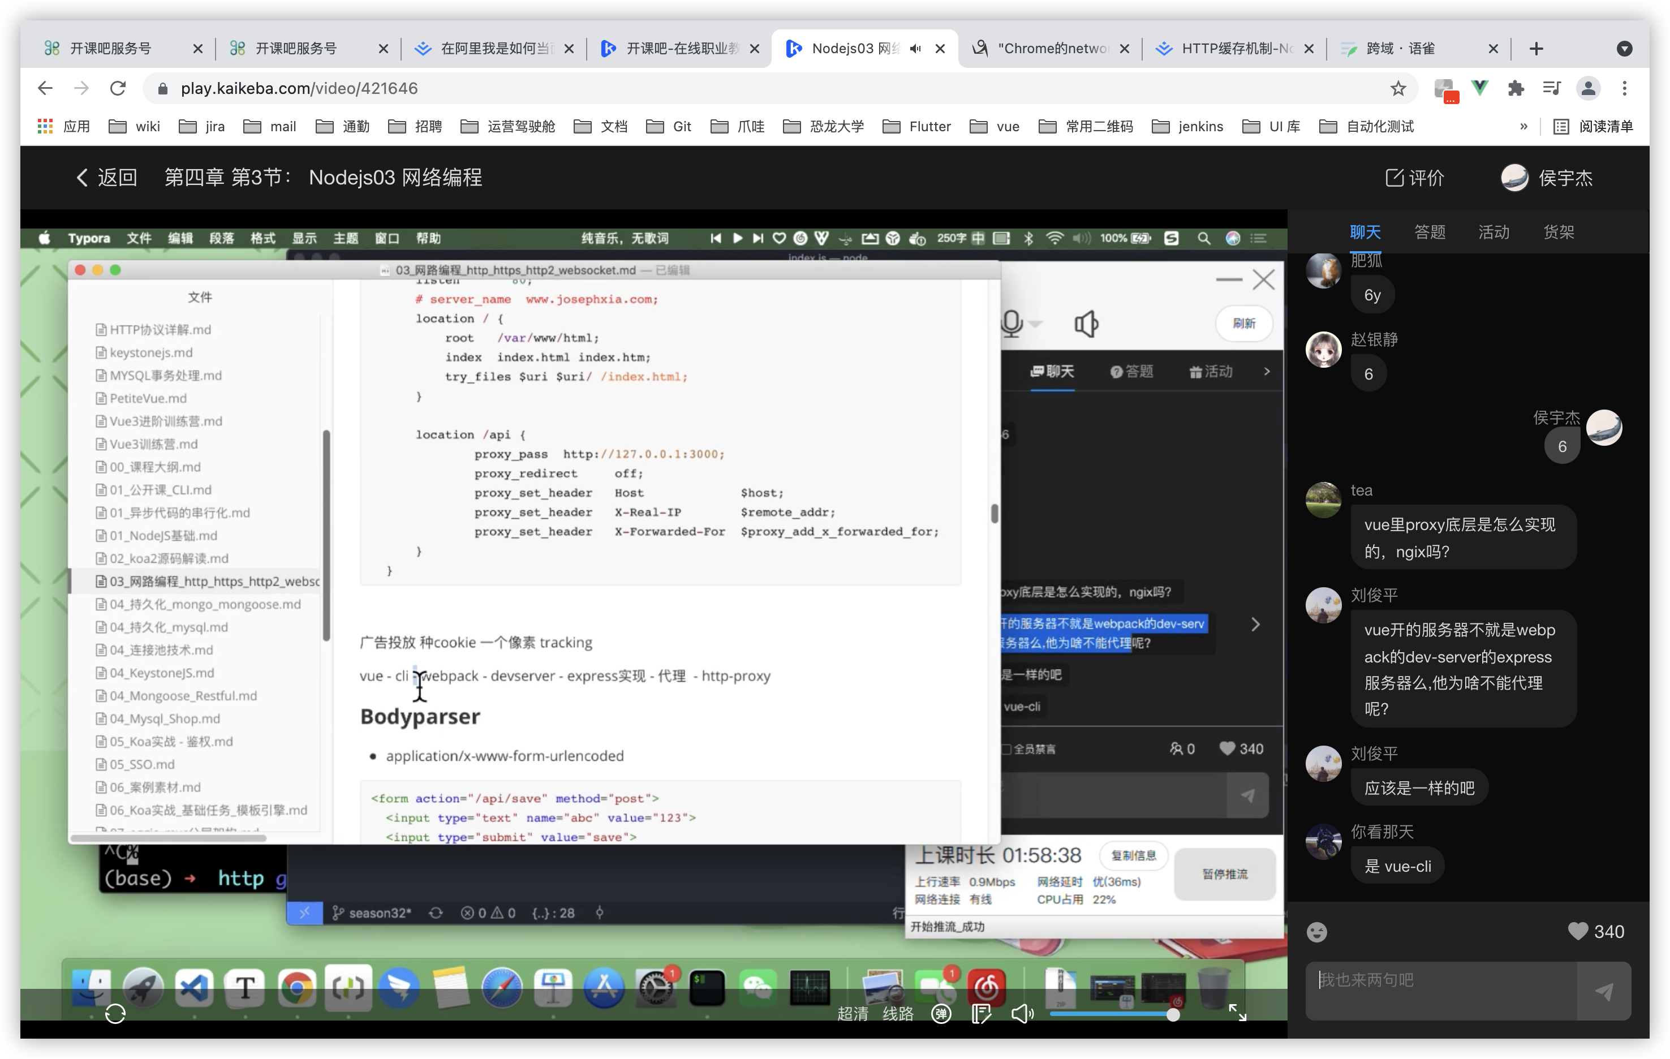
Task: Click the 返回 back link
Action: (106, 178)
